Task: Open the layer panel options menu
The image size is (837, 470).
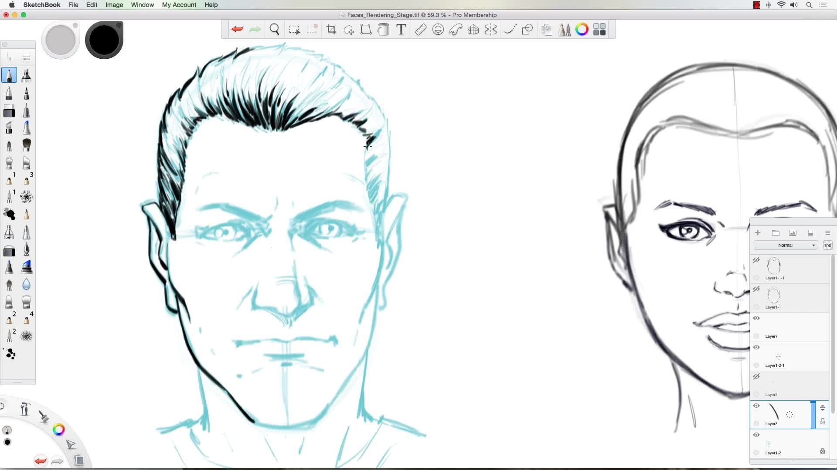Action: pos(827,233)
